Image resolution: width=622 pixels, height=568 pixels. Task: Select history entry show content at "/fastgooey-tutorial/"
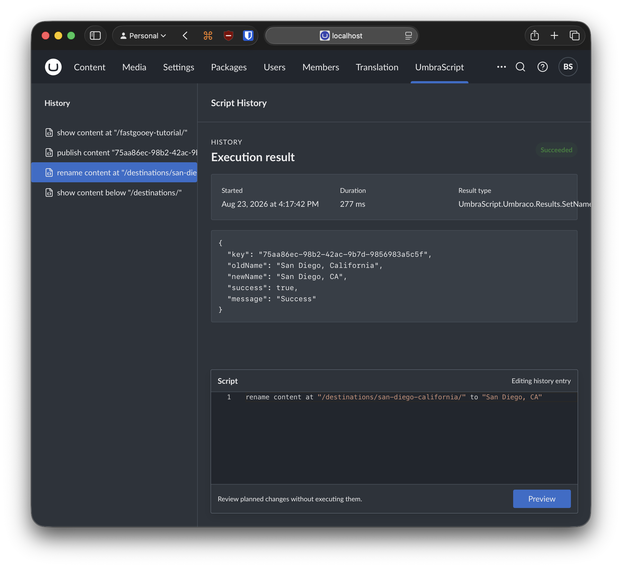coord(114,133)
